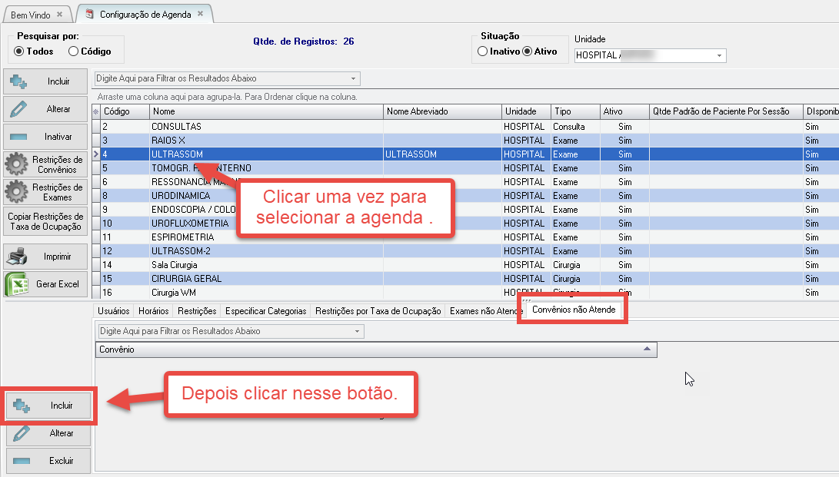Open the Restrições por Taxa de Ocupação tab
The width and height of the screenshot is (839, 477).
click(x=378, y=311)
